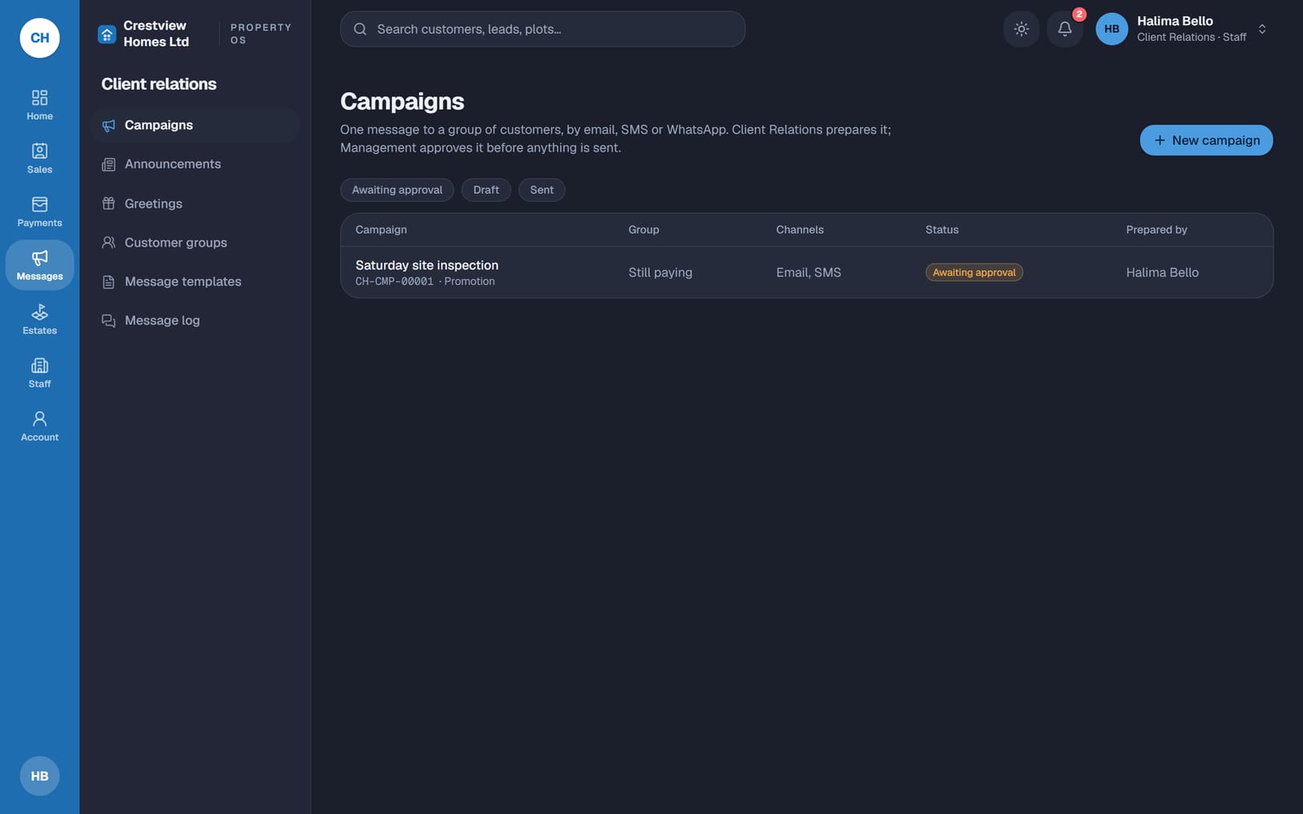1303x814 pixels.
Task: Click the Status column header
Action: [x=942, y=230]
